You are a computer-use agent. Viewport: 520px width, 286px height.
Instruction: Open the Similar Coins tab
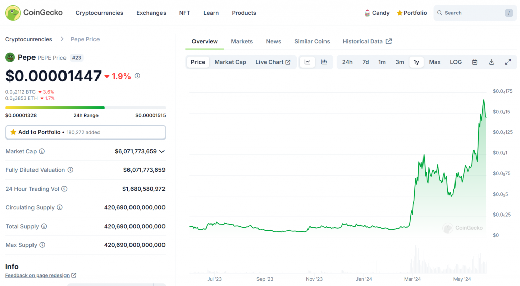click(312, 41)
